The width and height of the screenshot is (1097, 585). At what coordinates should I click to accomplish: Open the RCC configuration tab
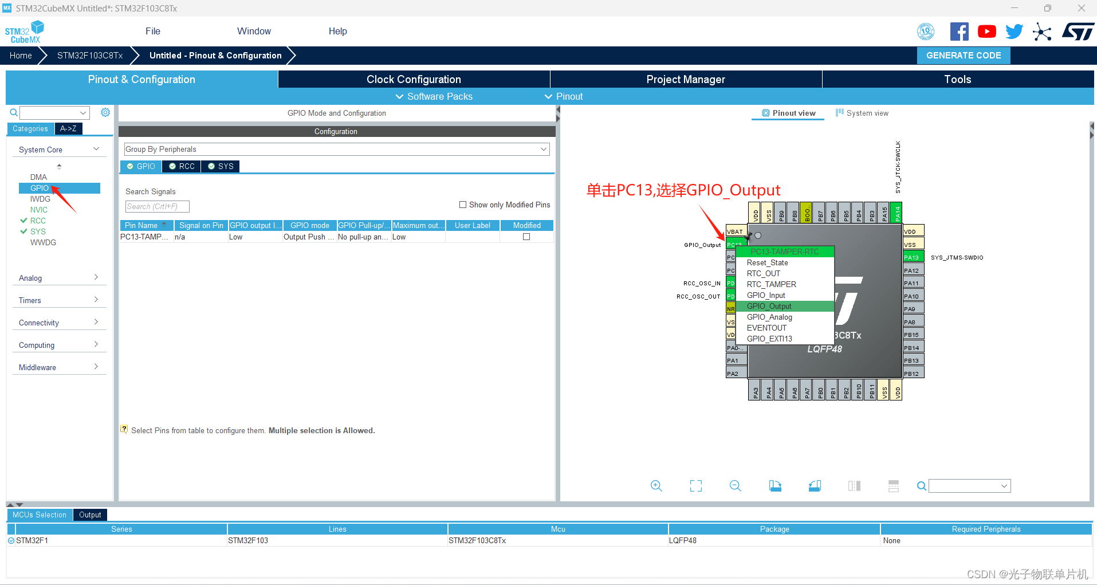(x=182, y=166)
